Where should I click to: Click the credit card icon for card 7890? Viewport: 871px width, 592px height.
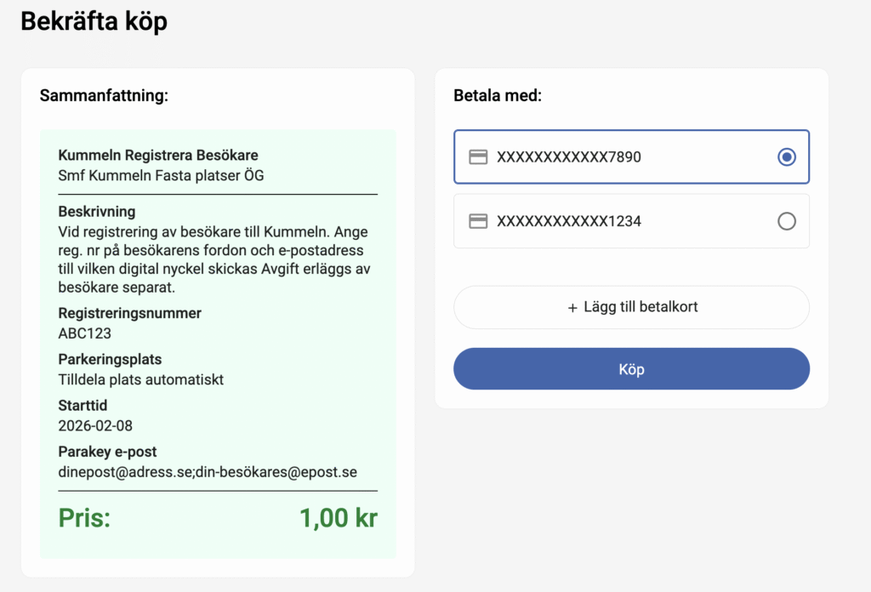point(478,157)
